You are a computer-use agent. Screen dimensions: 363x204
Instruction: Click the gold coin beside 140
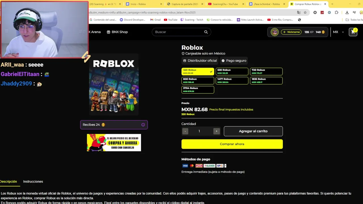pyautogui.click(x=323, y=32)
